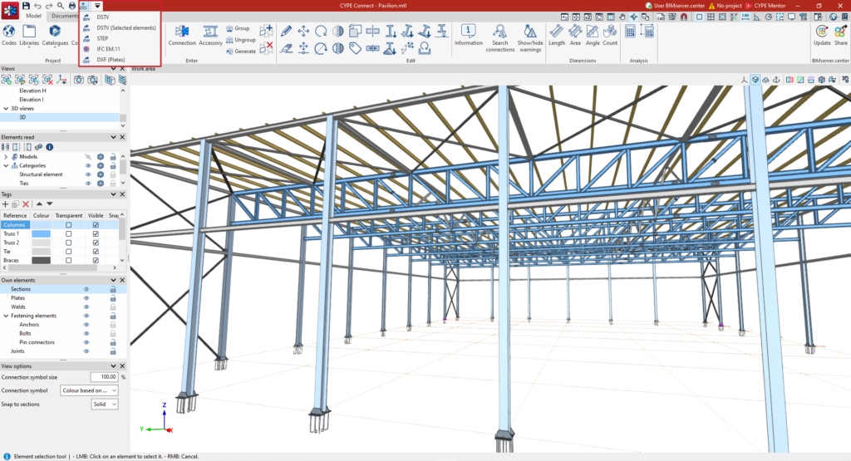Screen dimensions: 851x461
Task: Hide Plates via eye icon
Action: (86, 298)
